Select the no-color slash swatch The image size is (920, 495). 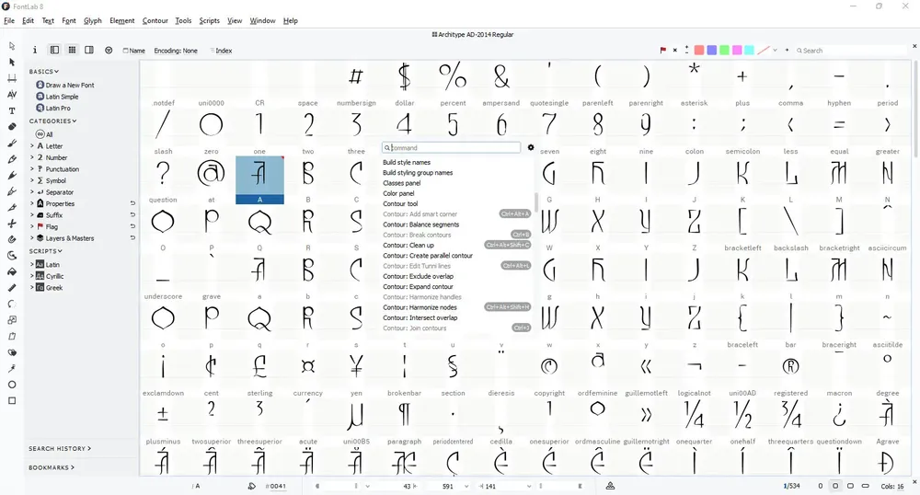[763, 51]
